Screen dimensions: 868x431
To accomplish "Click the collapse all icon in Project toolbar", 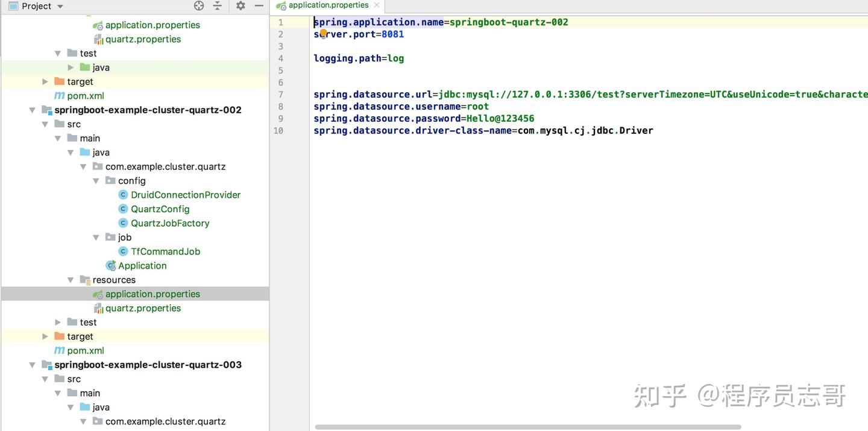I will pos(218,6).
